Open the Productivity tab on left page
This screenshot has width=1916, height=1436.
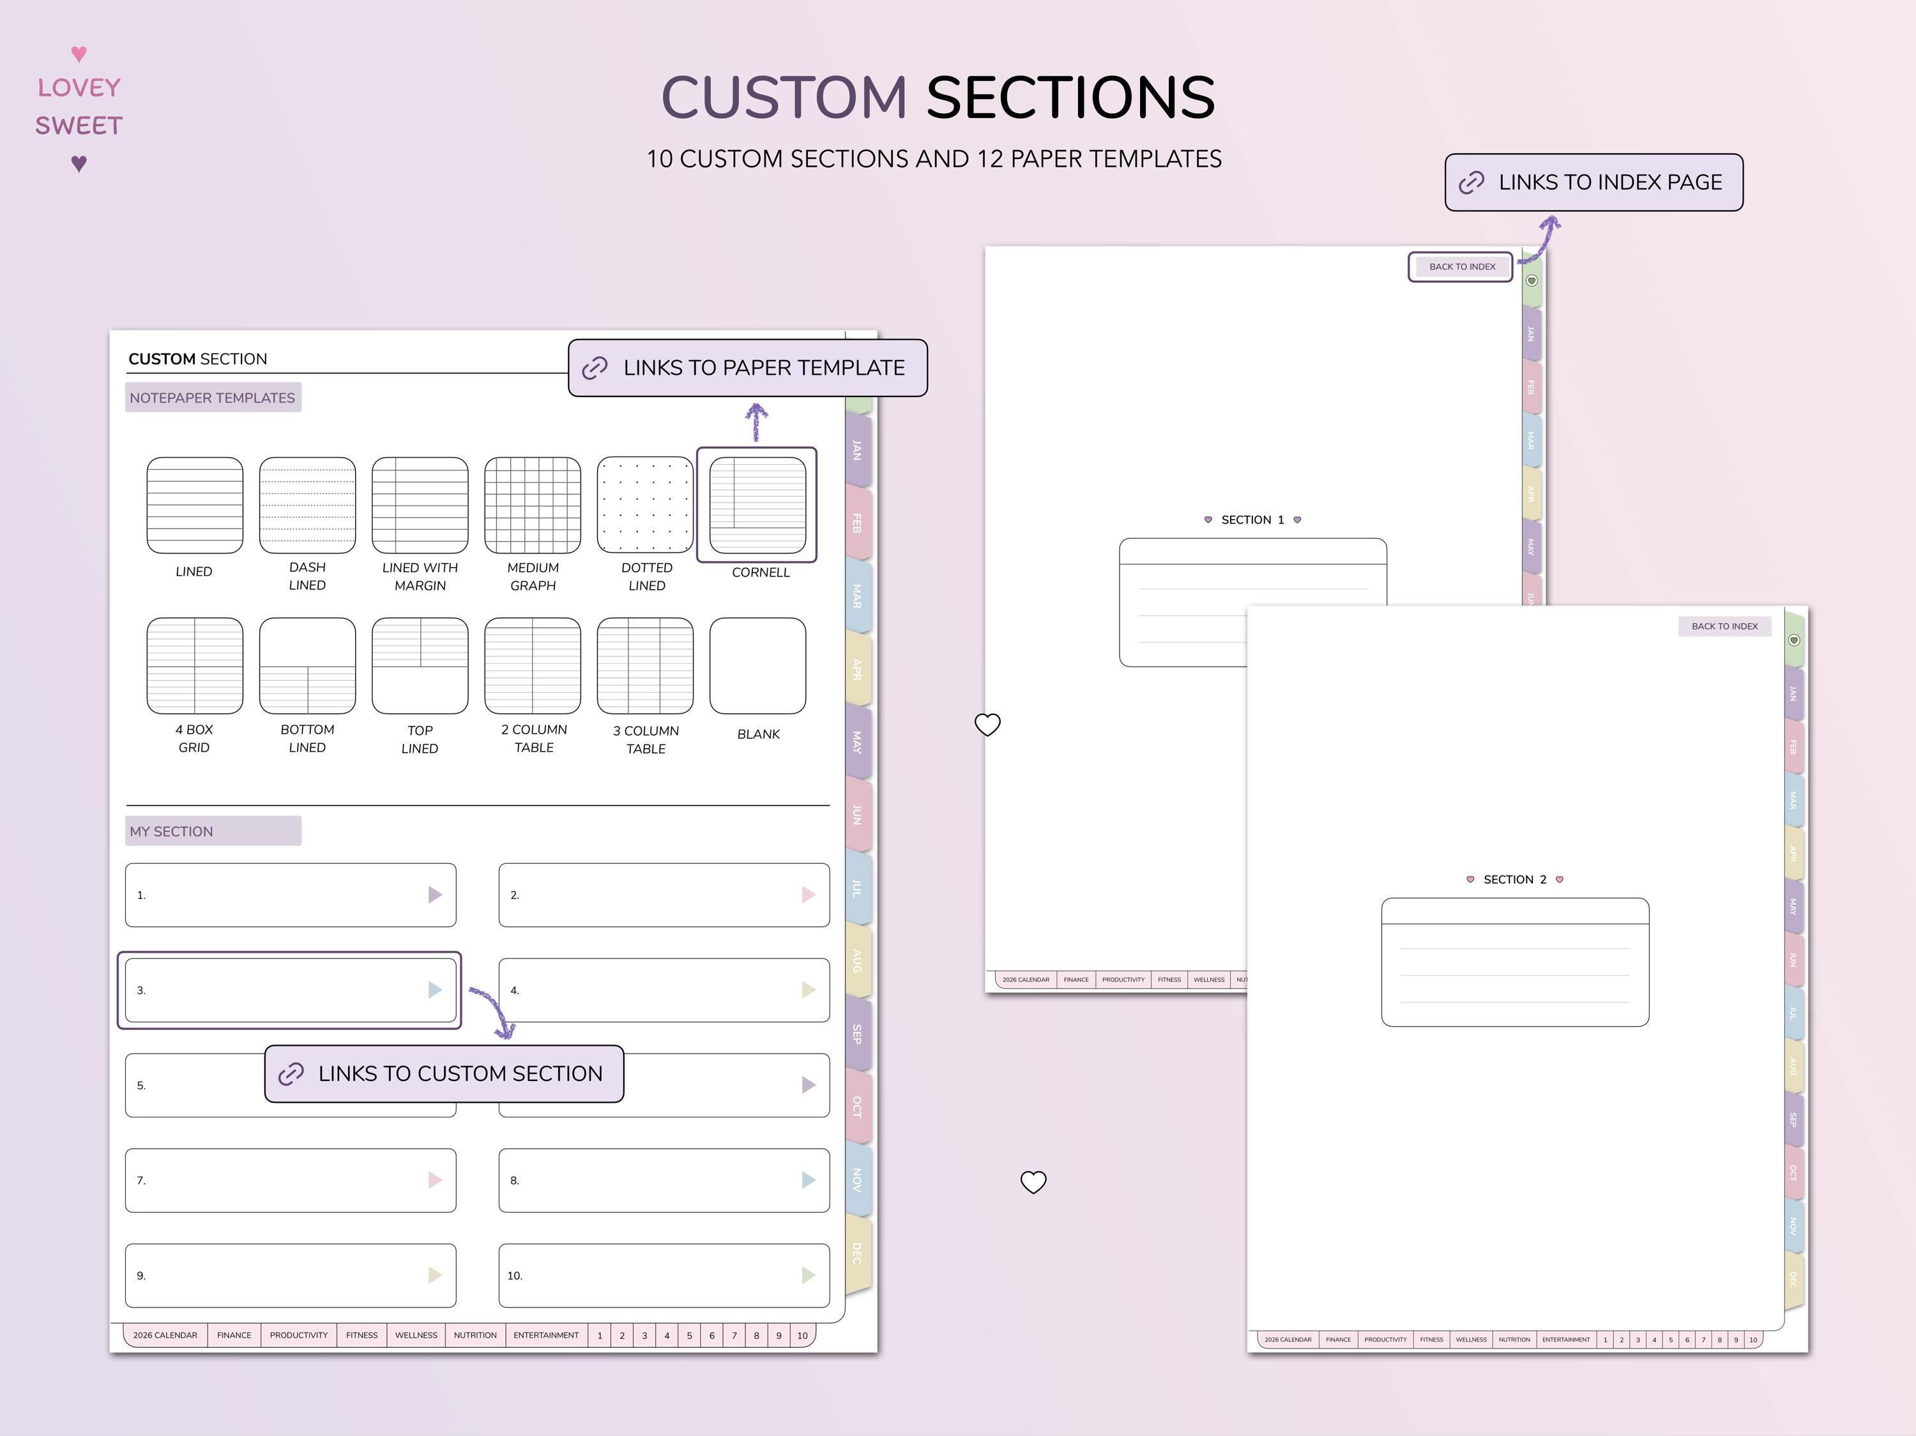tap(299, 1336)
